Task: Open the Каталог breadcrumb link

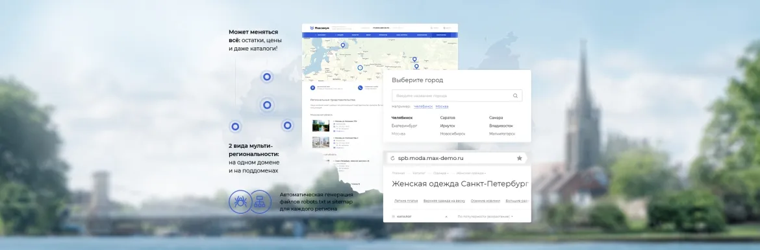Action: pos(419,173)
